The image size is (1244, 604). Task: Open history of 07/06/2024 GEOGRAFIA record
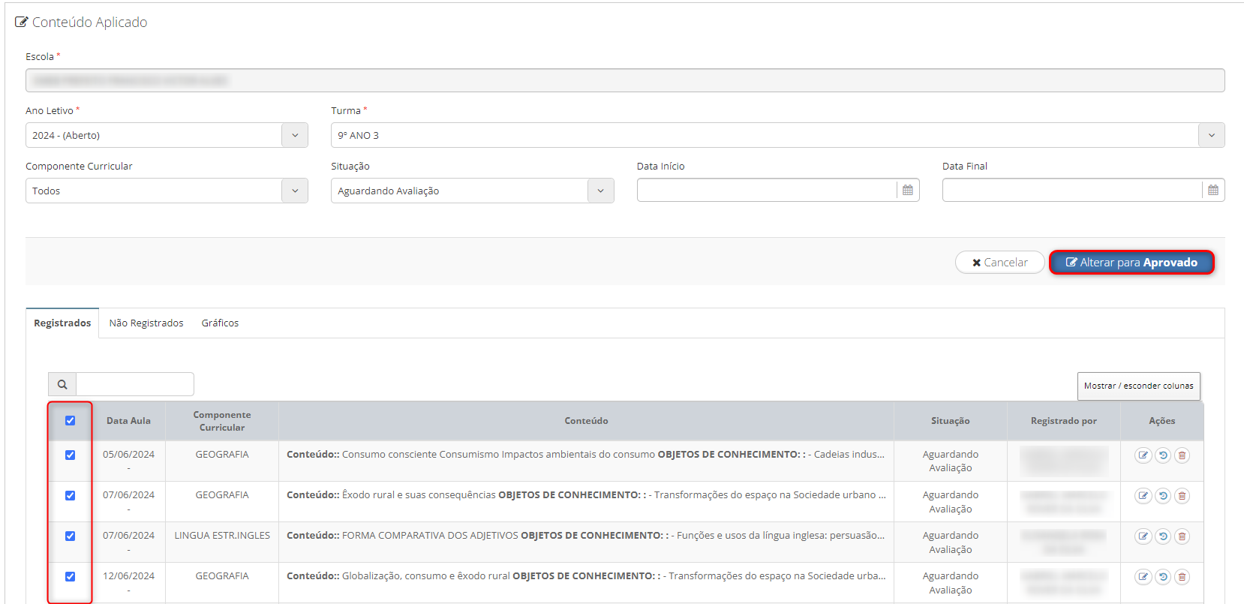(x=1162, y=496)
